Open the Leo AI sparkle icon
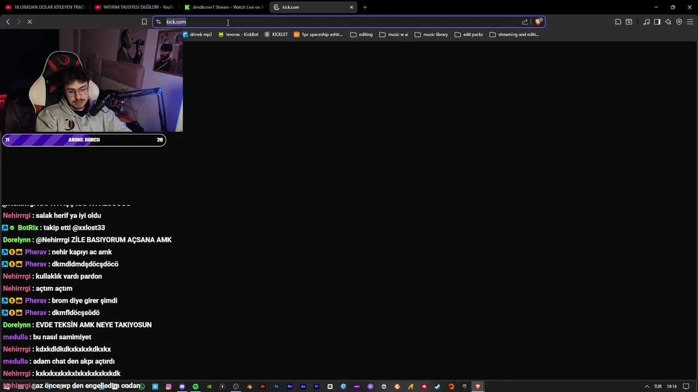Image resolution: width=698 pixels, height=392 pixels. tap(668, 22)
